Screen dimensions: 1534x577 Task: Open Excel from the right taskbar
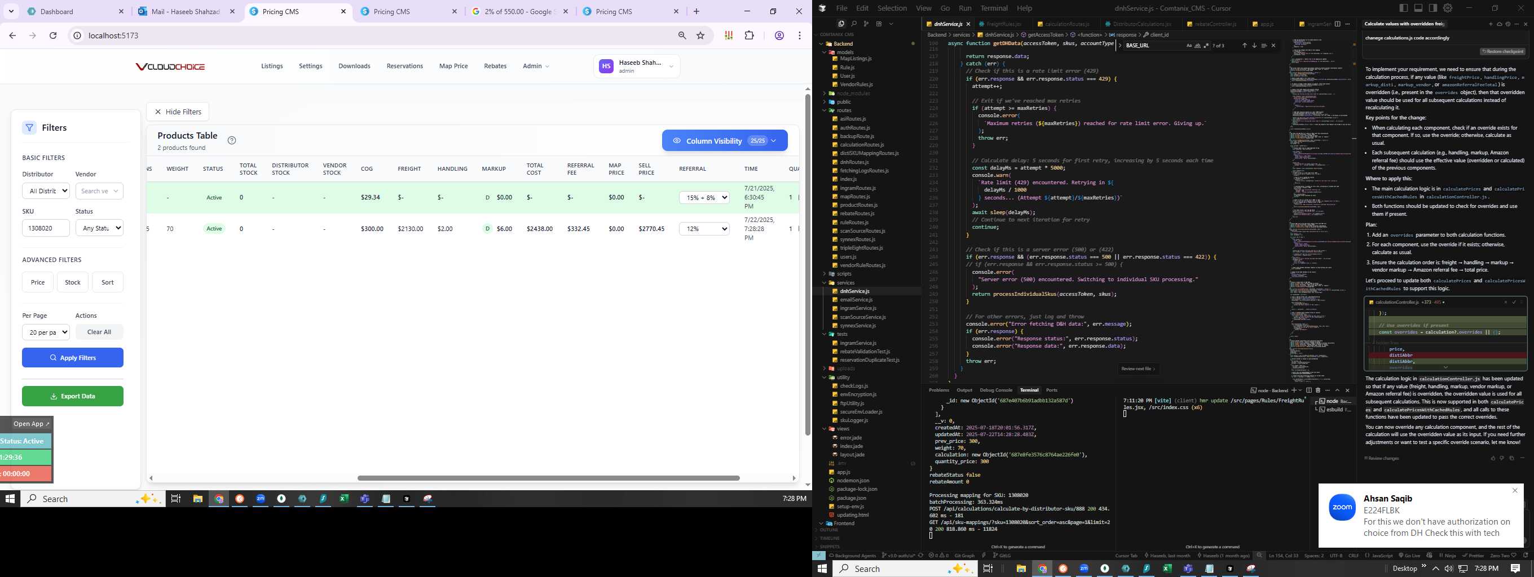1167,569
